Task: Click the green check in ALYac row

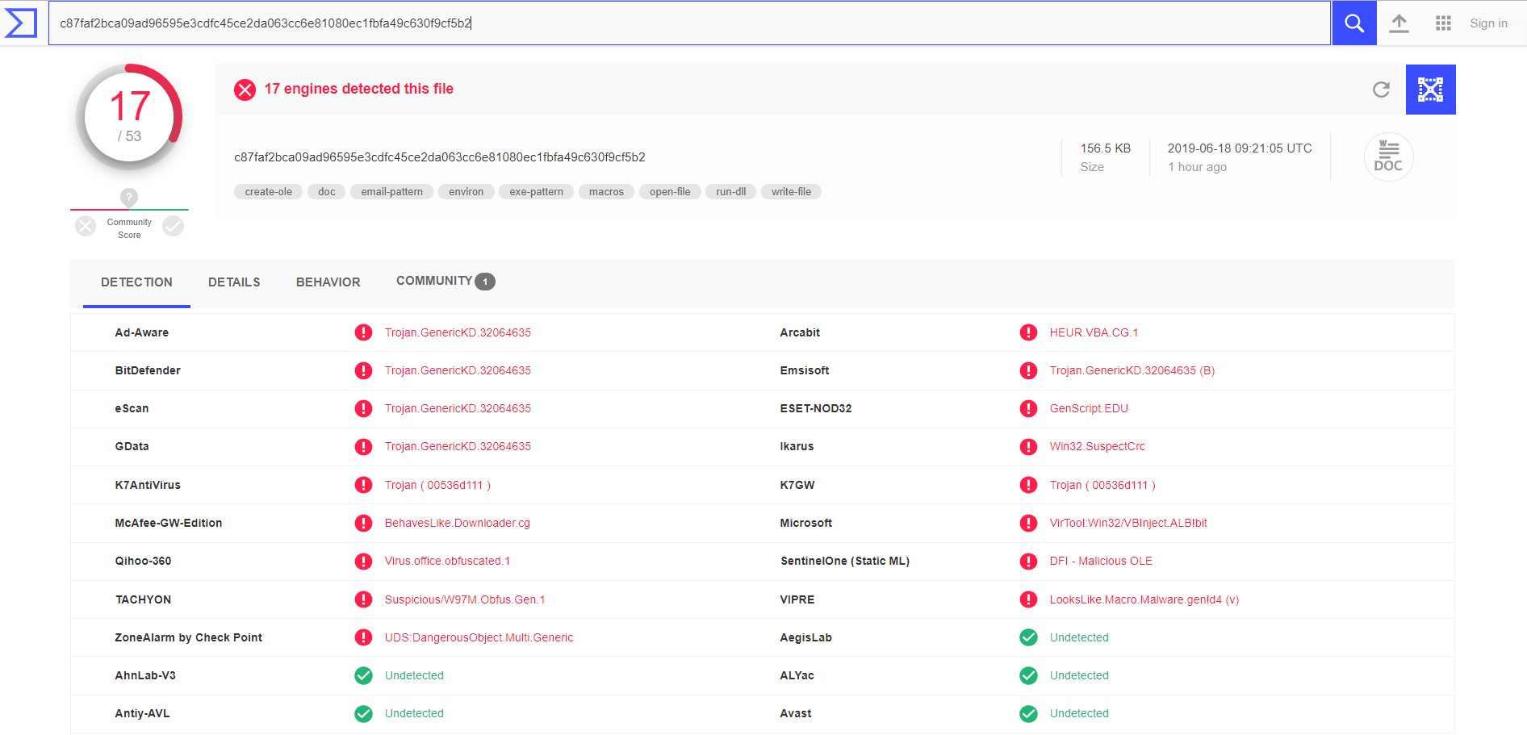Action: 1028,675
